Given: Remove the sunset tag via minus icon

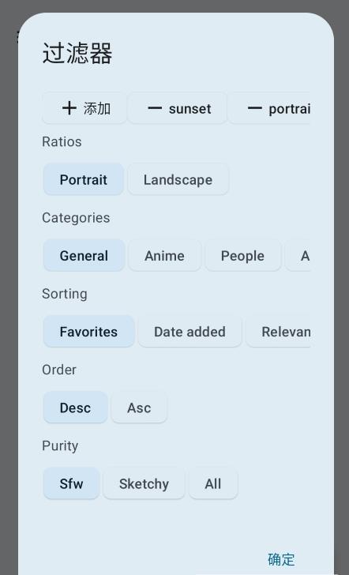Looking at the screenshot, I should [x=154, y=108].
